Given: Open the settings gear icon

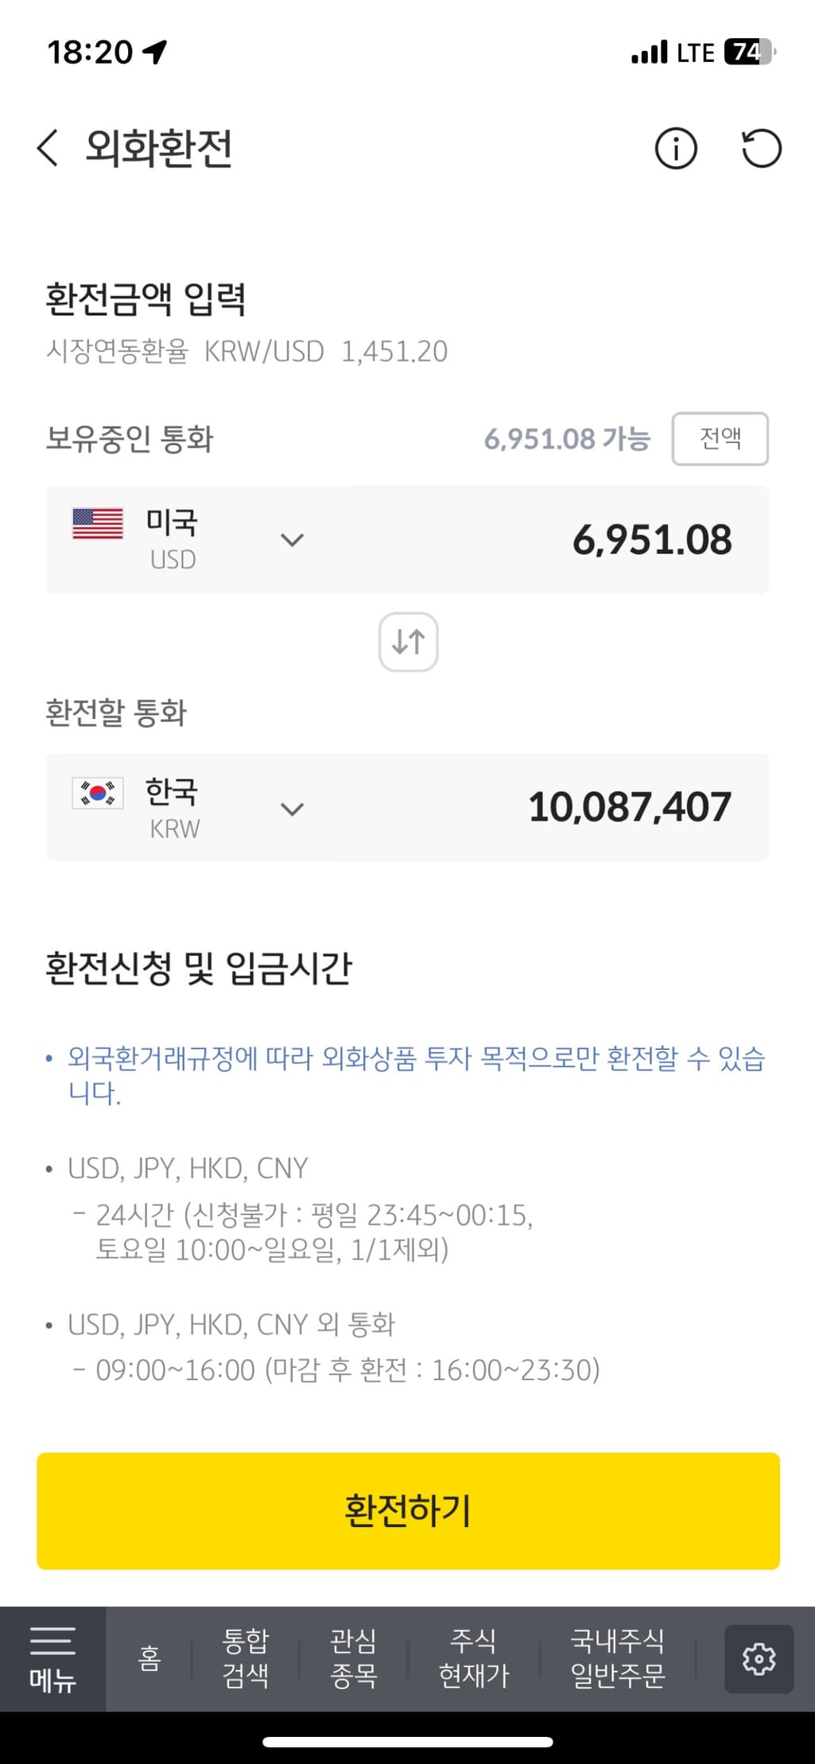Looking at the screenshot, I should coord(759,1659).
